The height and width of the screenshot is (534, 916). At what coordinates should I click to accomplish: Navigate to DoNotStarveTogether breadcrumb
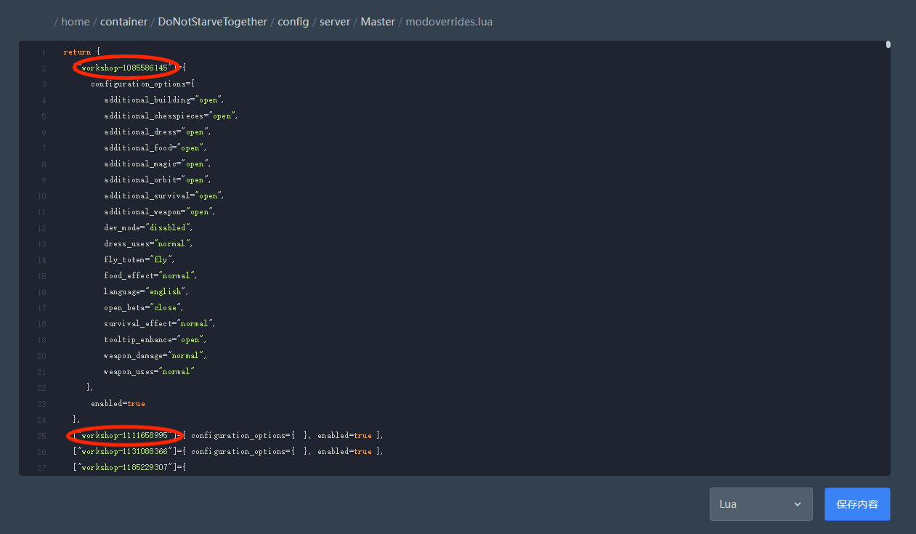coord(213,22)
